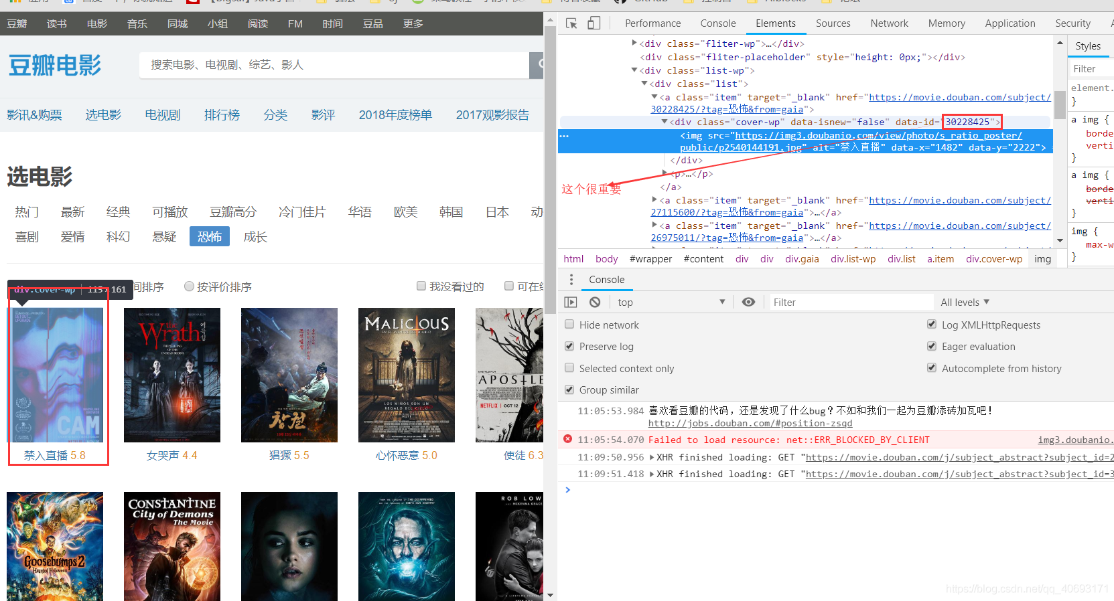Click the Douban search magnifier button
Image resolution: width=1114 pixels, height=601 pixels.
click(x=538, y=65)
